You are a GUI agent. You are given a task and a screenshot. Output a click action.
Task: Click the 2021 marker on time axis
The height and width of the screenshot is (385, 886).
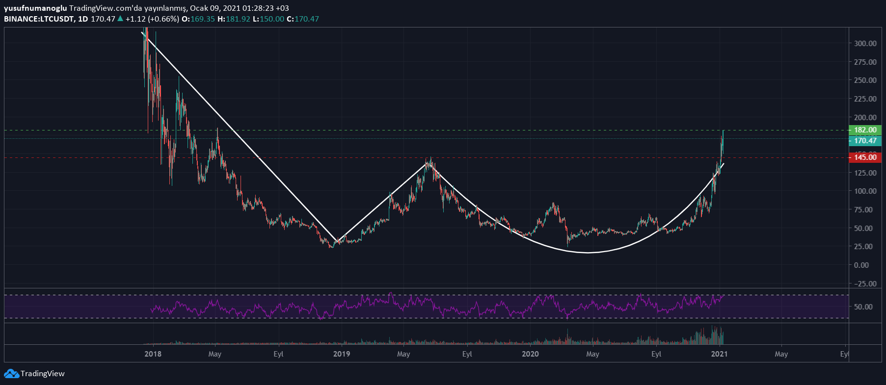tap(719, 354)
